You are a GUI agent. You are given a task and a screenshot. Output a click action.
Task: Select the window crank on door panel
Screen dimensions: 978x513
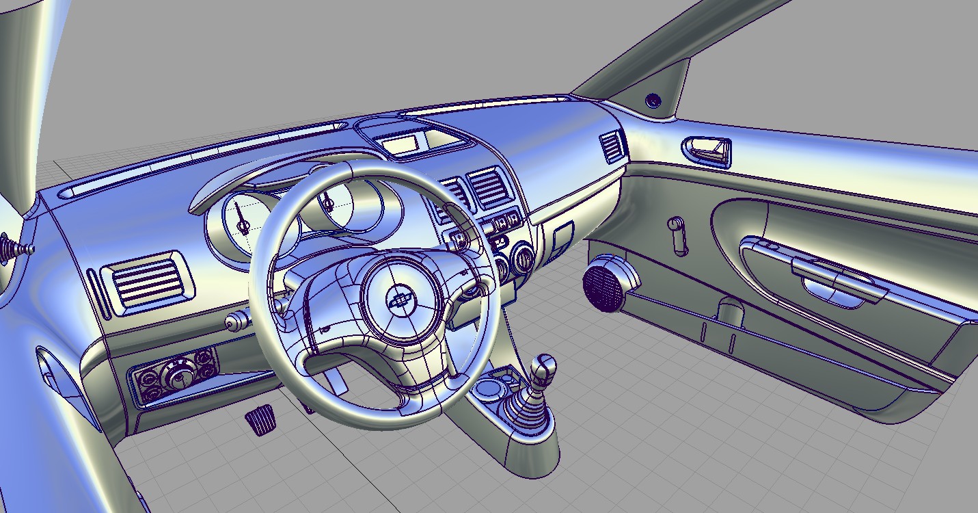coord(677,233)
